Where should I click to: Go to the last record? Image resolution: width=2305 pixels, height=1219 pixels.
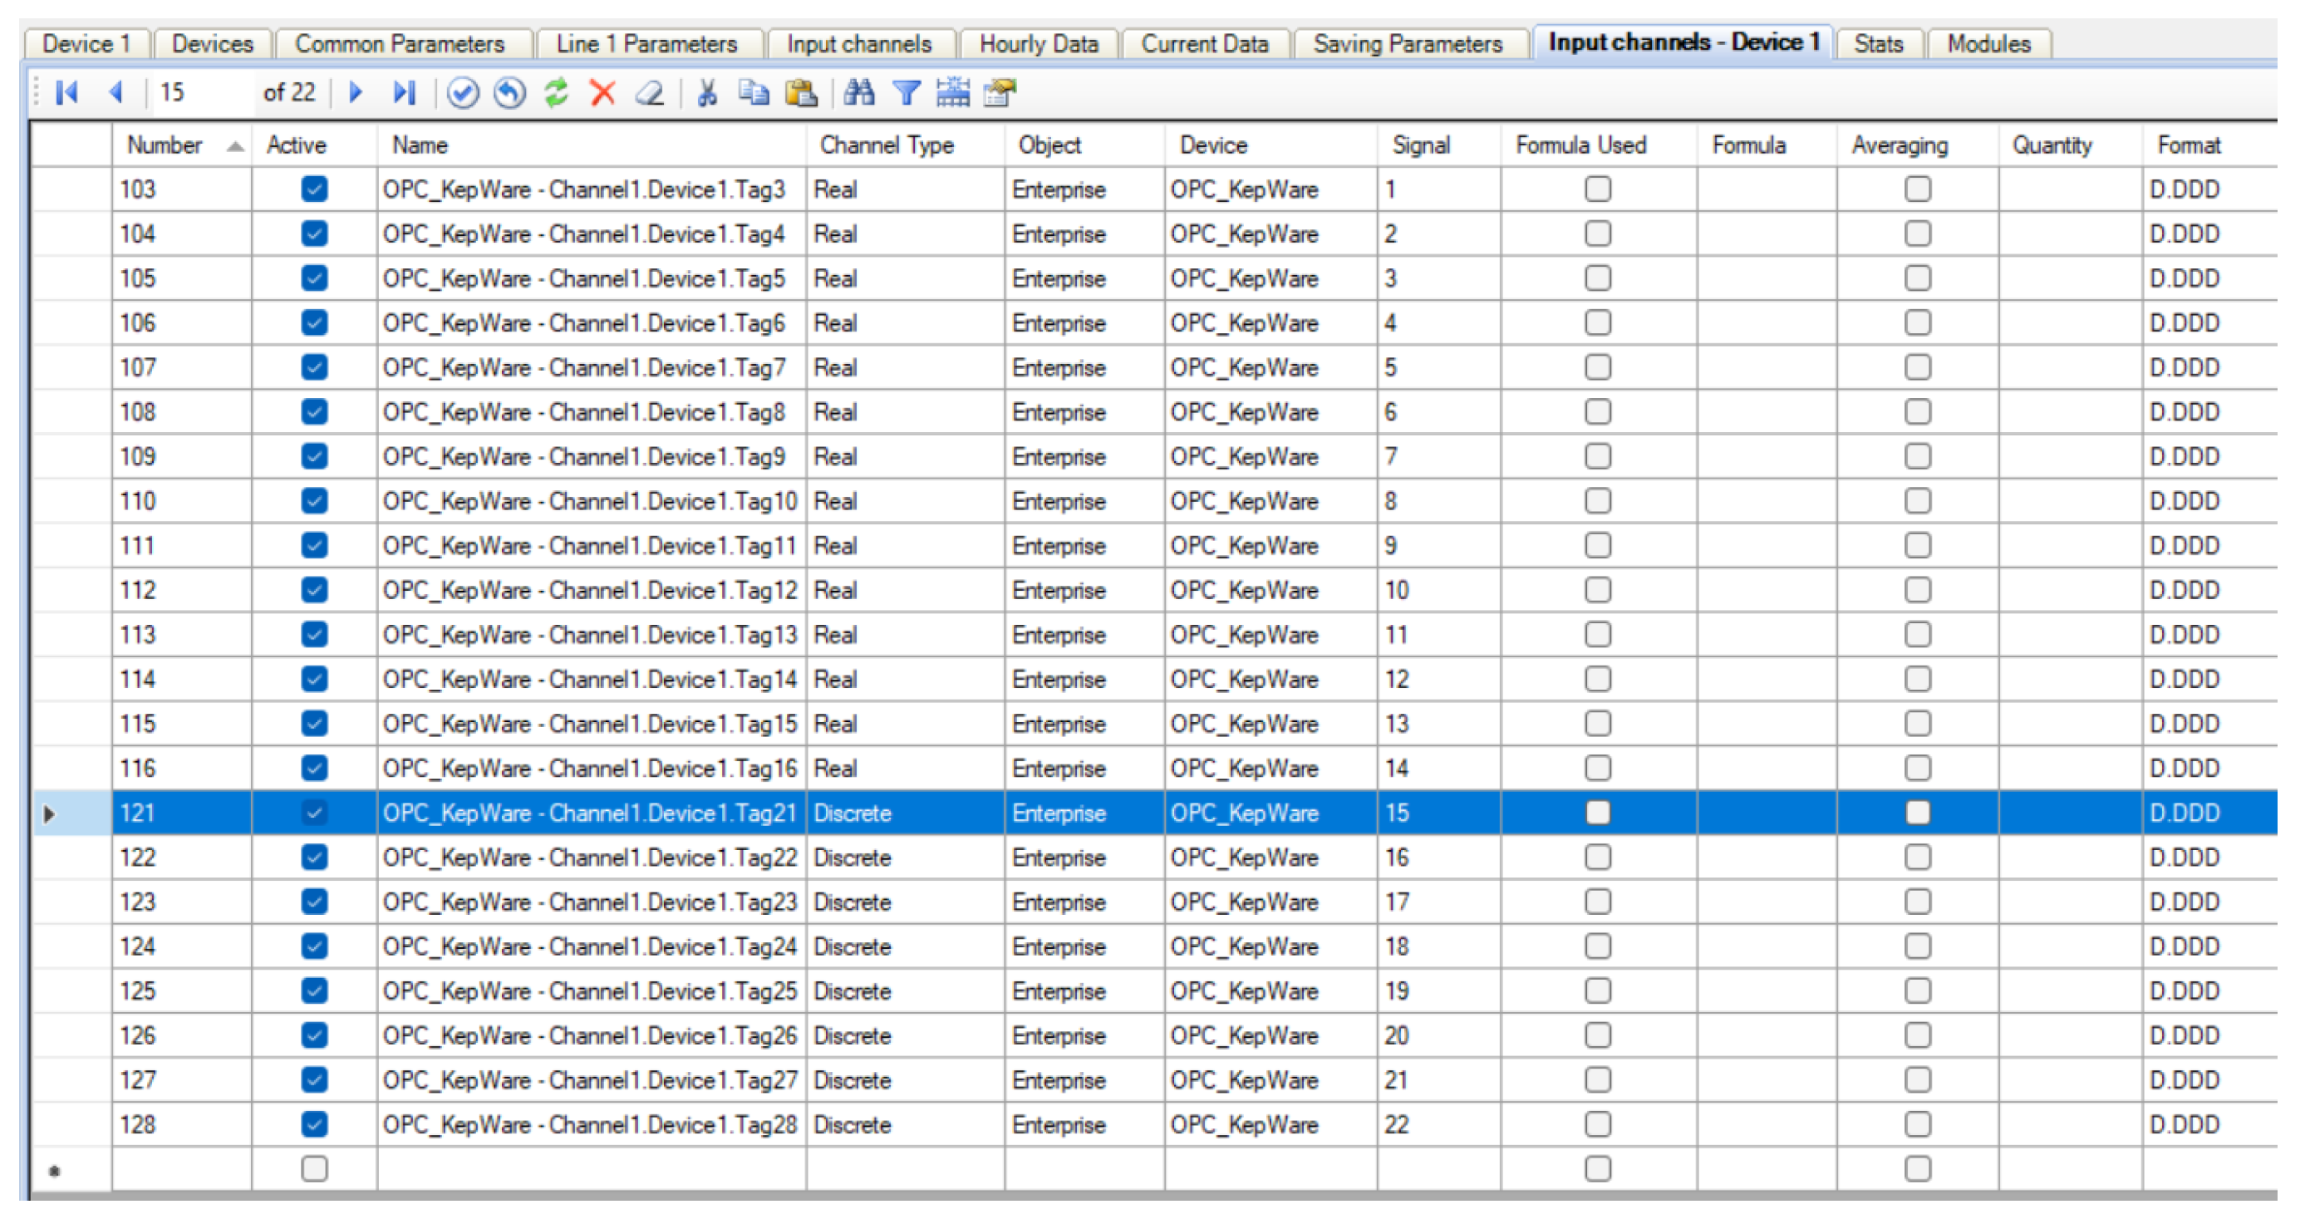(x=405, y=92)
